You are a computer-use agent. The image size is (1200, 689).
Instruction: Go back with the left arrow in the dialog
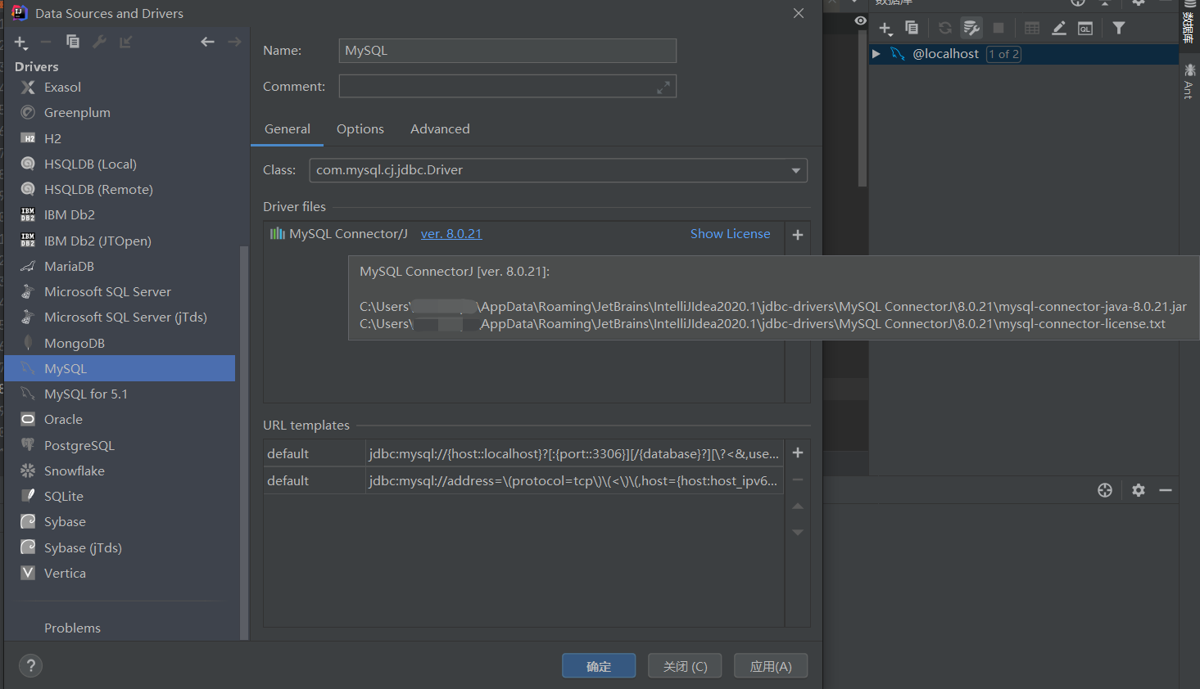tap(207, 42)
